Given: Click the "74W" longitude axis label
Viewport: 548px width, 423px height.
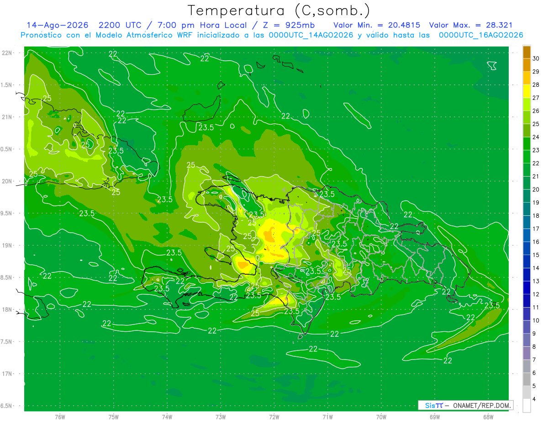Looking at the screenshot, I should 167,417.
